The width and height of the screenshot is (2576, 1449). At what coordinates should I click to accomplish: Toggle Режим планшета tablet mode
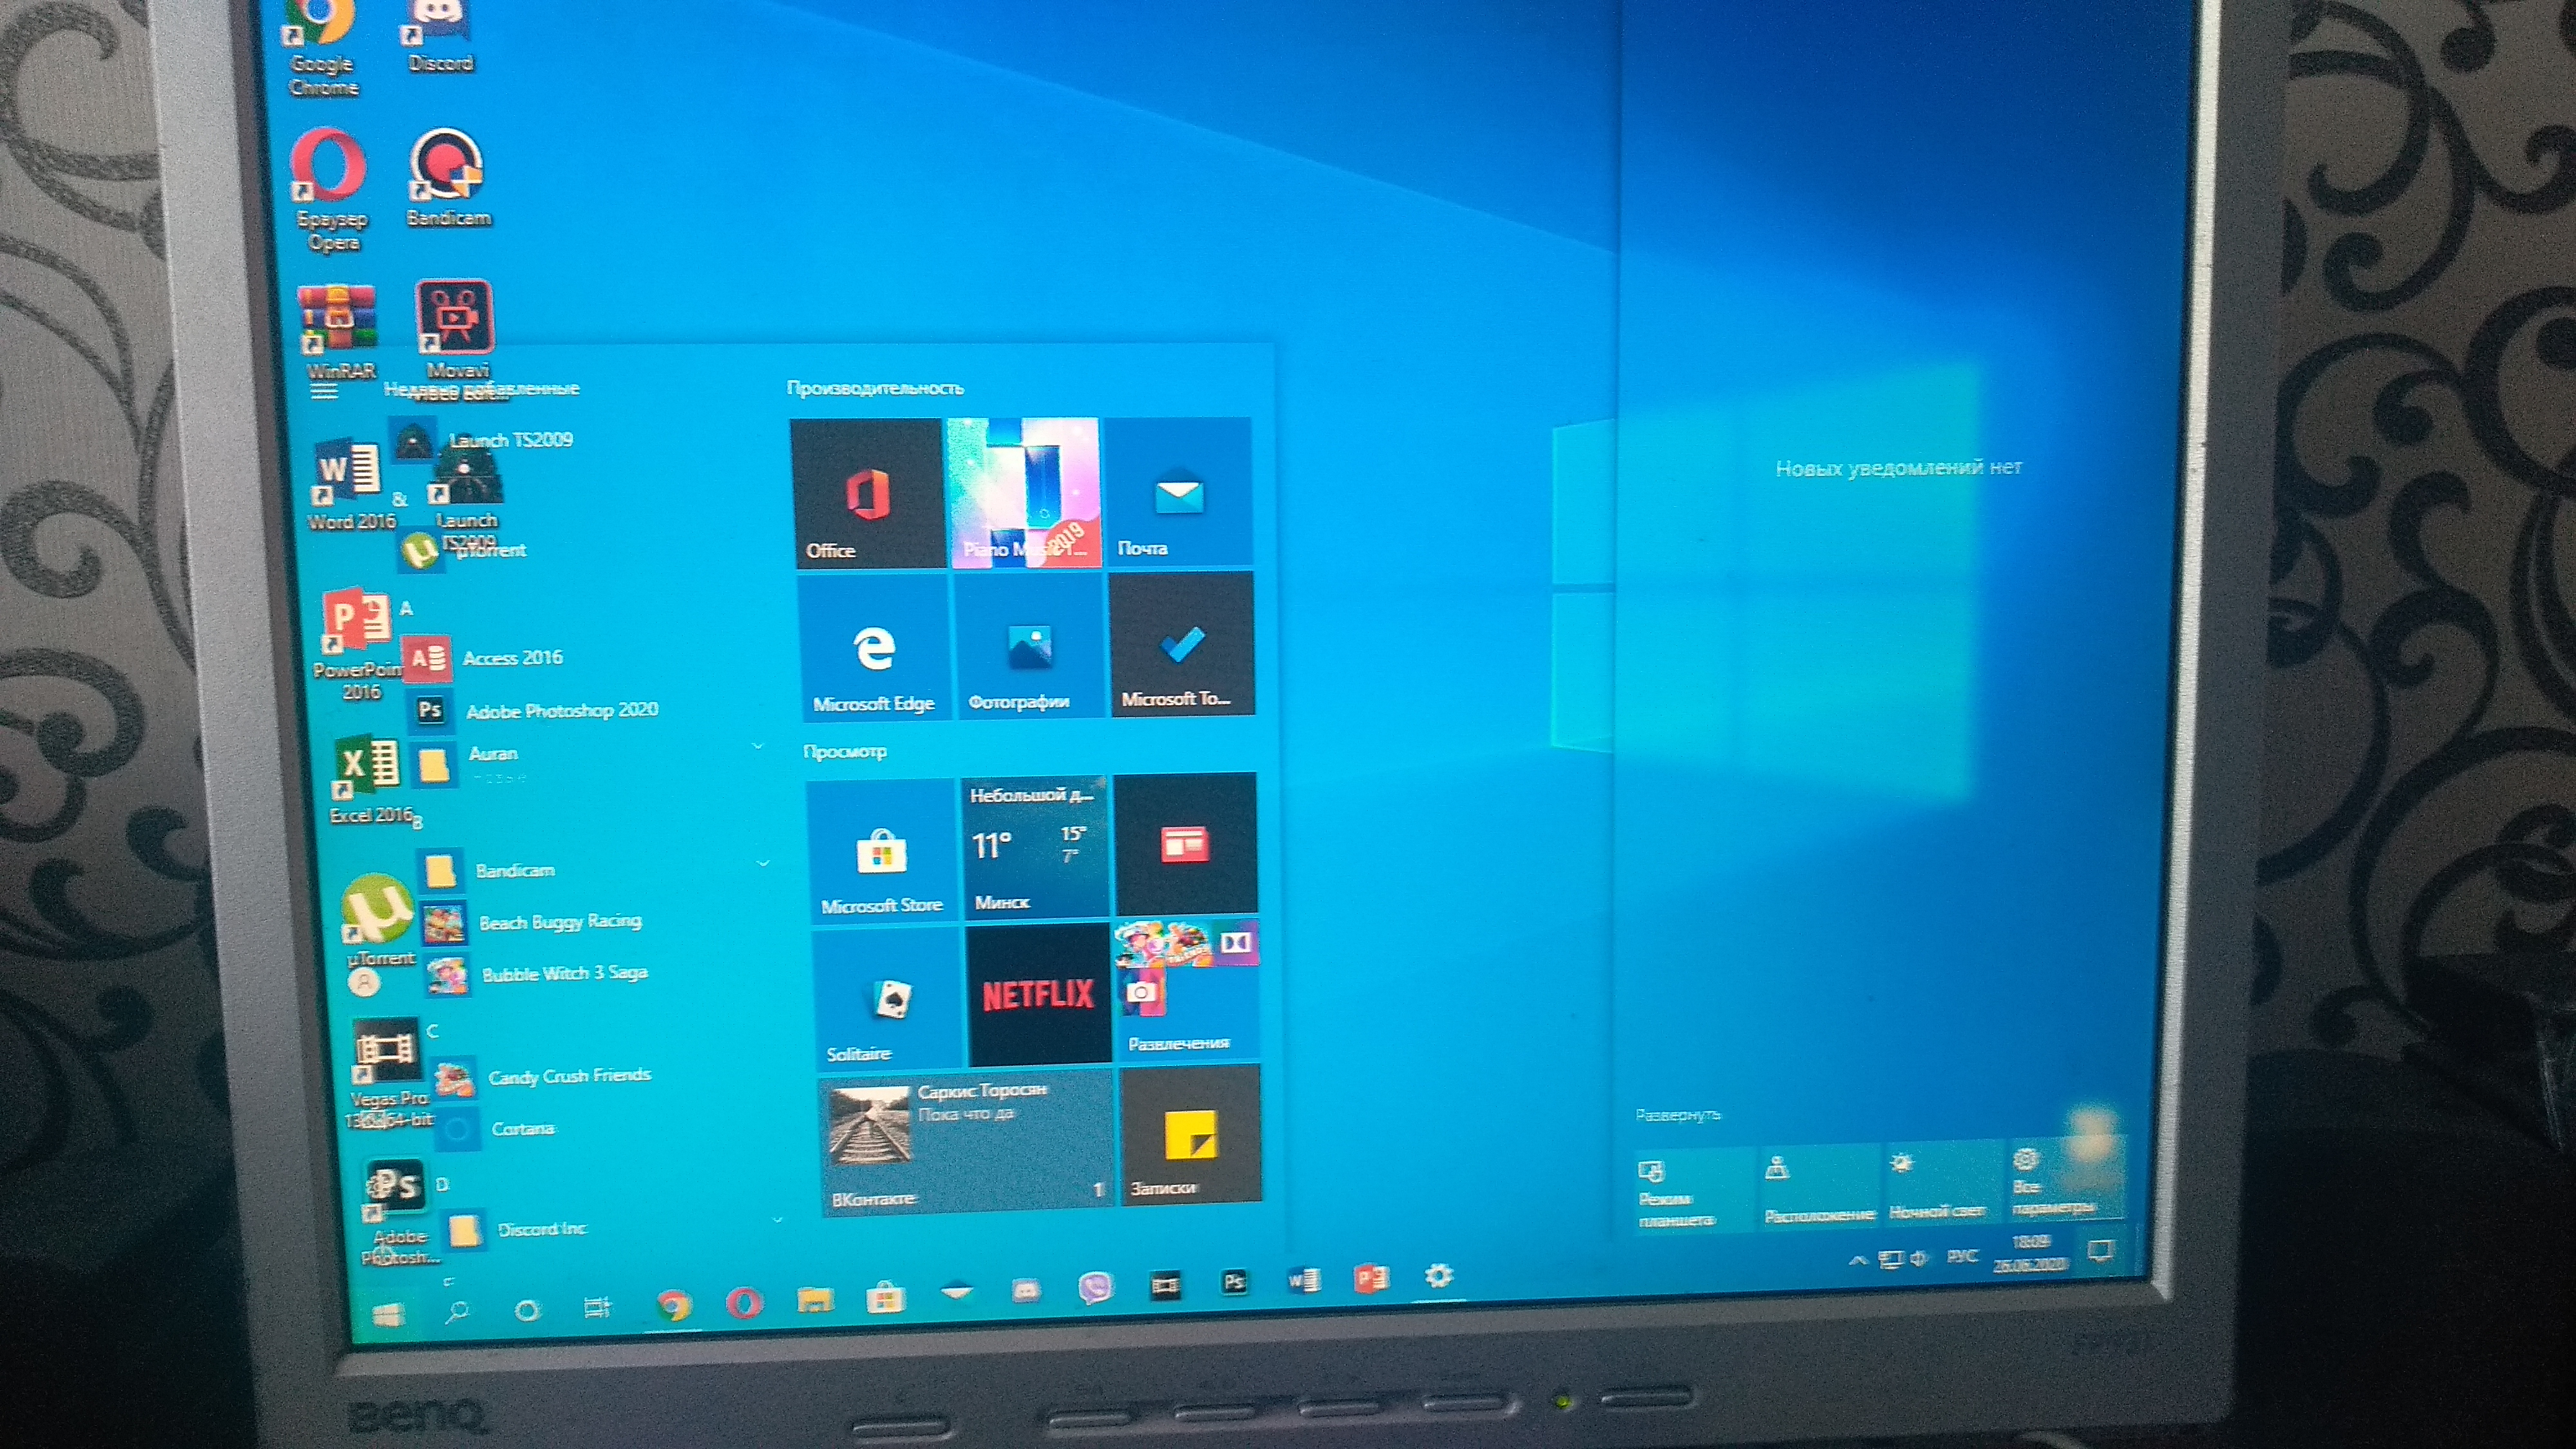[x=1694, y=1190]
